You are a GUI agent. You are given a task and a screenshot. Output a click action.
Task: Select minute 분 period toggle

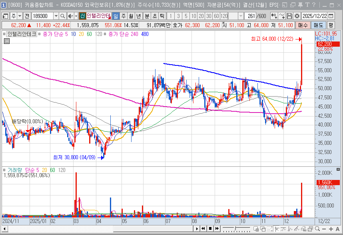point(147,16)
